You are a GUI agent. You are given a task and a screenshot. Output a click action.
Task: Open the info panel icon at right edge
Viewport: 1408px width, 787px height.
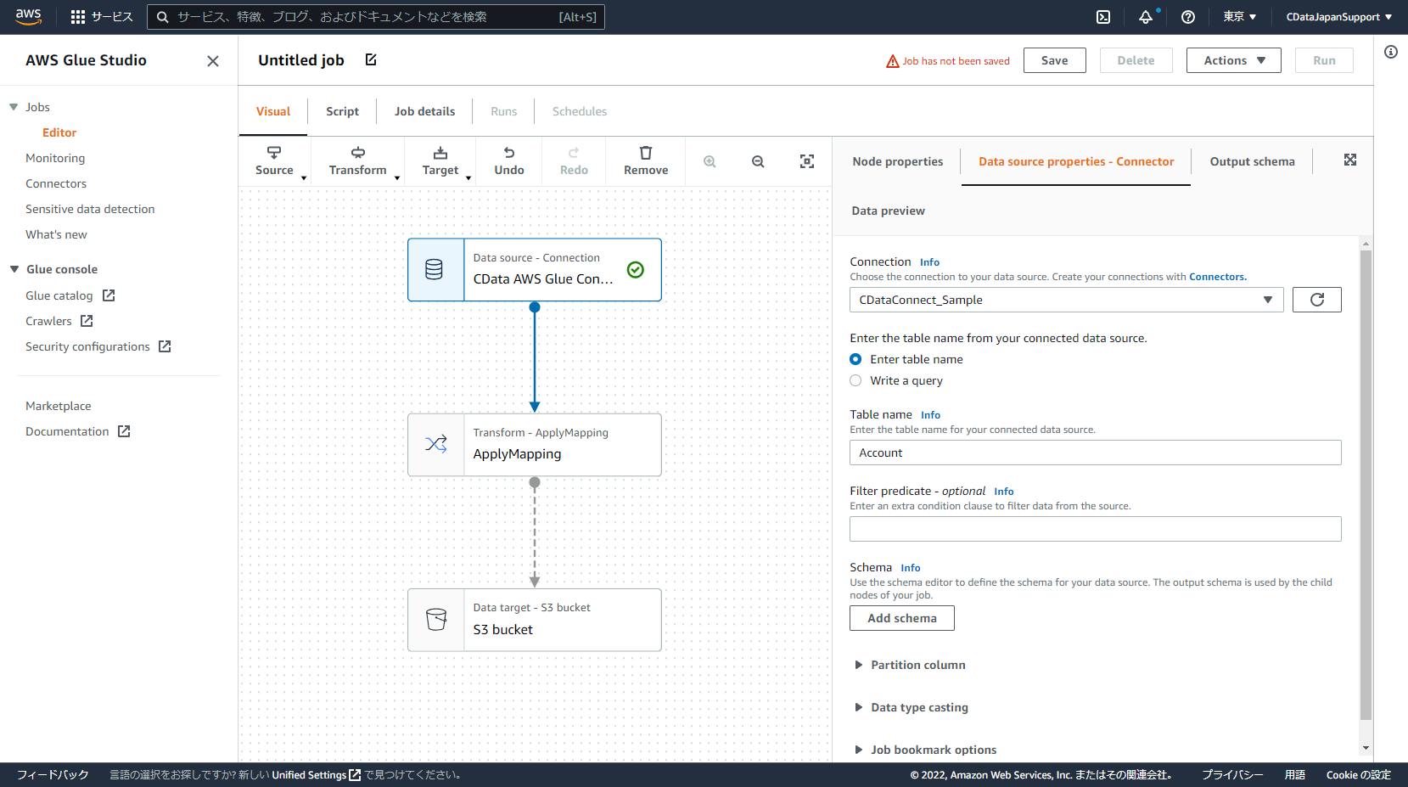tap(1391, 52)
